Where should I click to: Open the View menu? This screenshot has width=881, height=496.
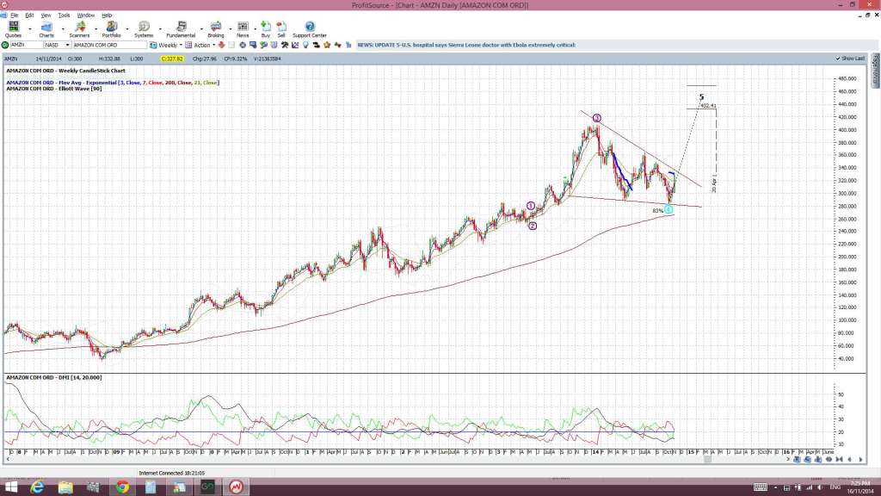click(46, 15)
